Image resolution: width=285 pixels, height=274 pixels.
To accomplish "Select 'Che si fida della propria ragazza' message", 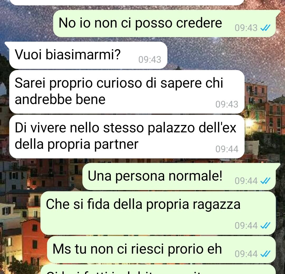I will point(158,213).
